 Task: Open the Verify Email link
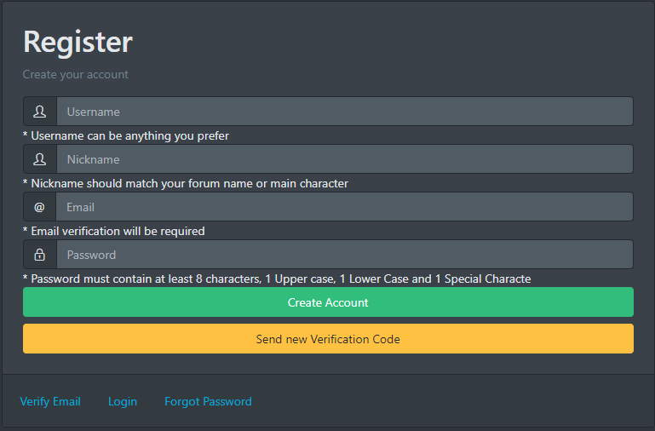tap(50, 401)
